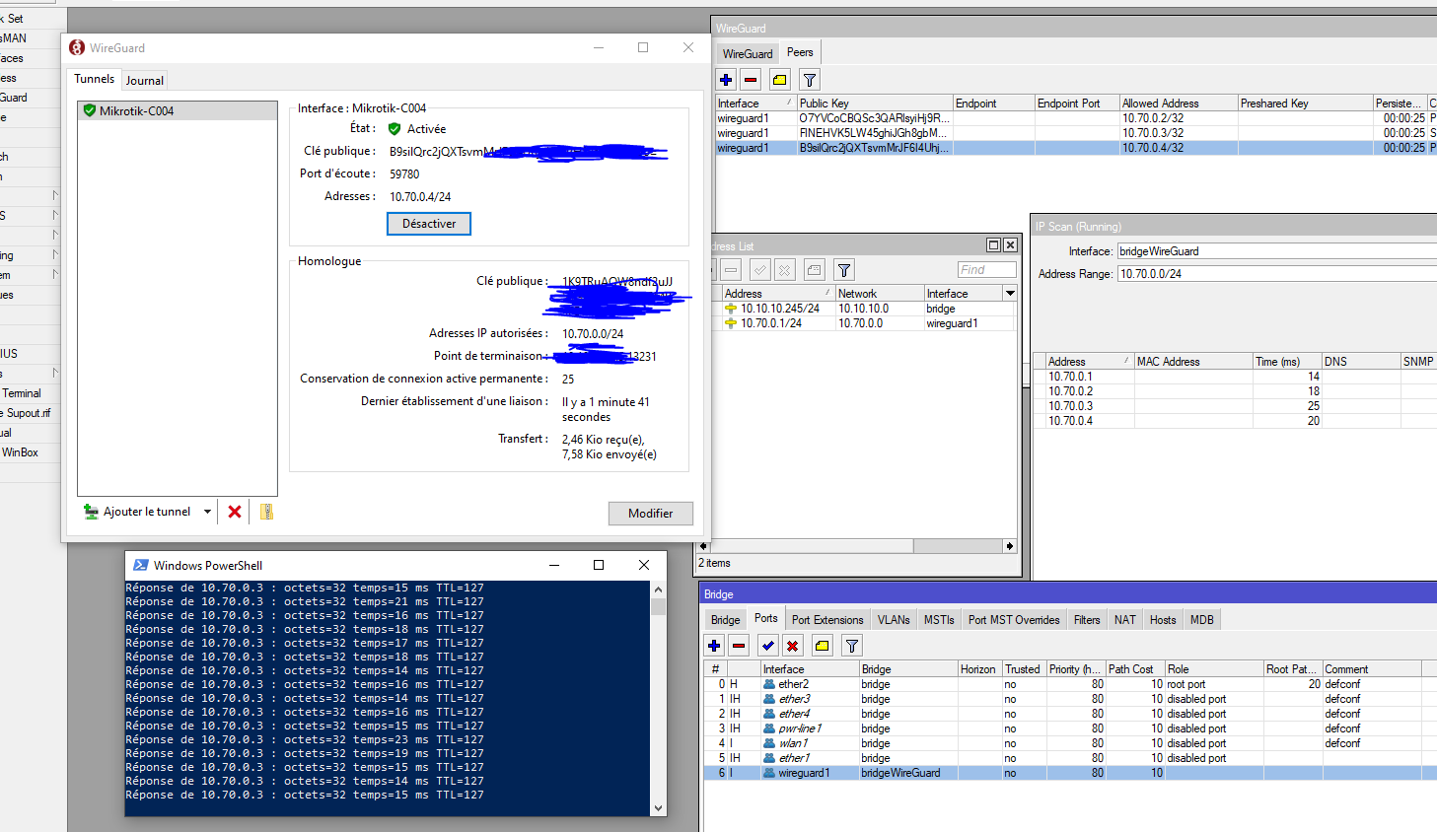Select pwr-line1 row in Bridge Ports
The height and width of the screenshot is (832, 1437).
1070,728
